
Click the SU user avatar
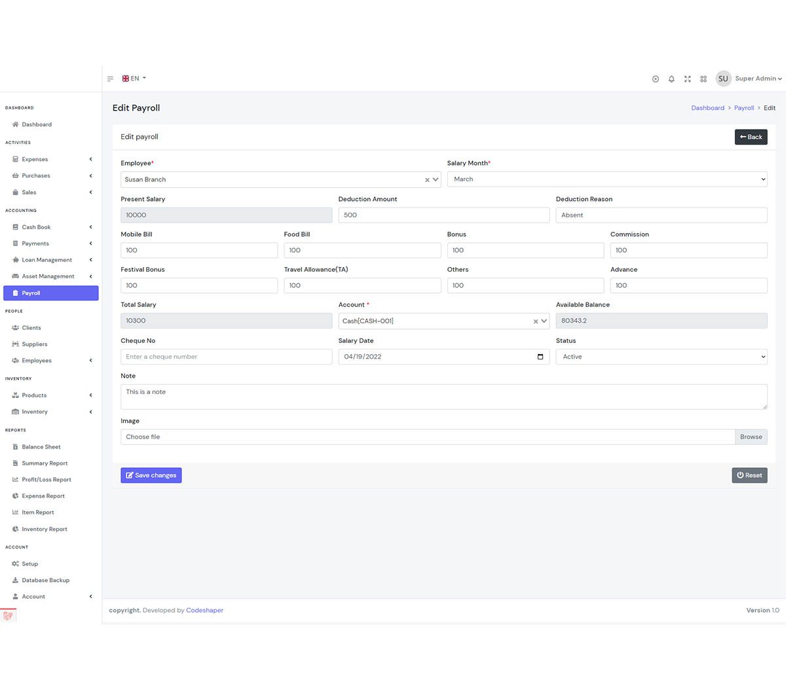click(x=723, y=79)
